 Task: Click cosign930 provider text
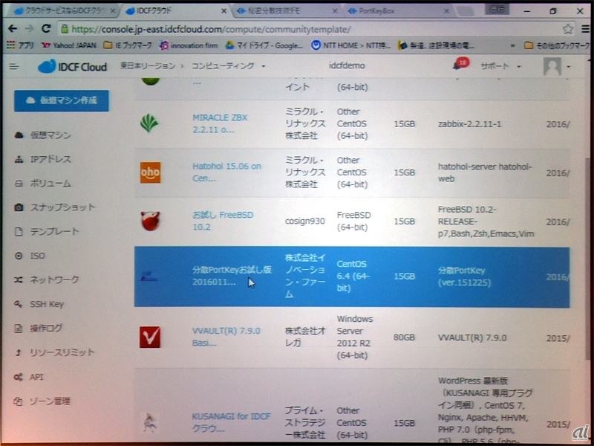click(x=304, y=221)
